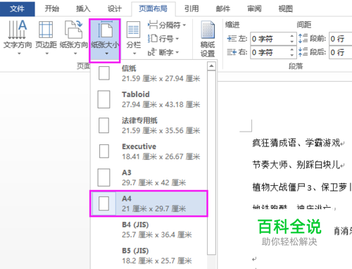Screen dimensions: 352x269
Task: Click the Tabloid page thumbnail icon
Action: coord(103,99)
